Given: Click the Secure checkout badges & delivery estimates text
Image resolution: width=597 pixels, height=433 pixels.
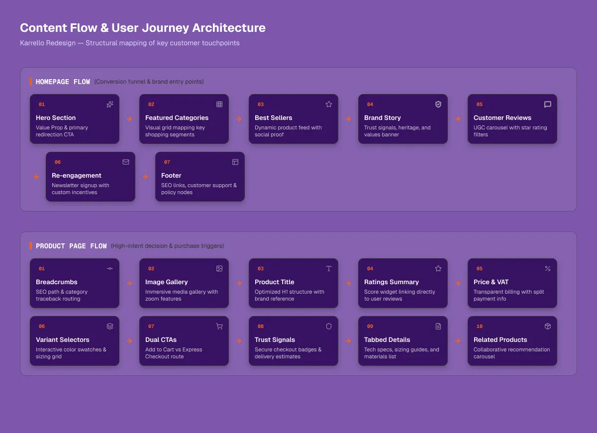Looking at the screenshot, I should [288, 353].
